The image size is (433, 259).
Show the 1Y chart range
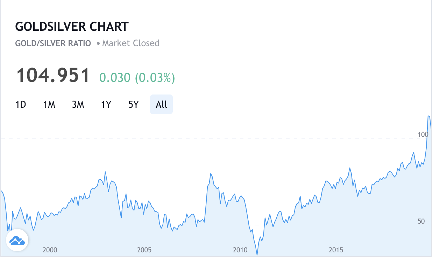point(106,104)
